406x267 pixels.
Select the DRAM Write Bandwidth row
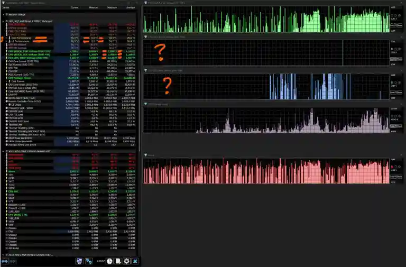click(x=70, y=141)
